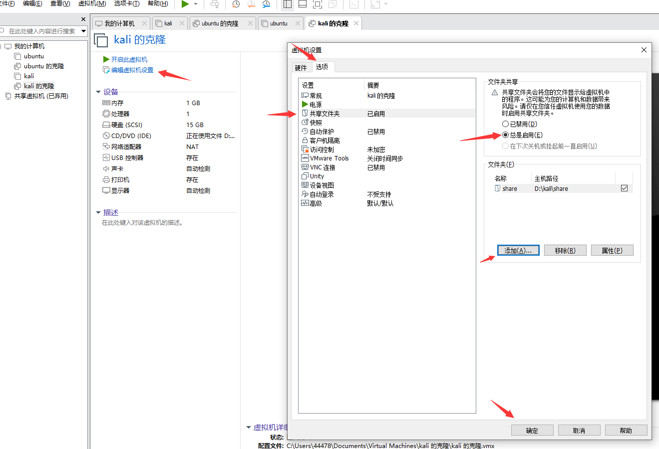Take a snapshot using the toolbar clock icon
This screenshot has height=449, width=659.
pyautogui.click(x=236, y=4)
